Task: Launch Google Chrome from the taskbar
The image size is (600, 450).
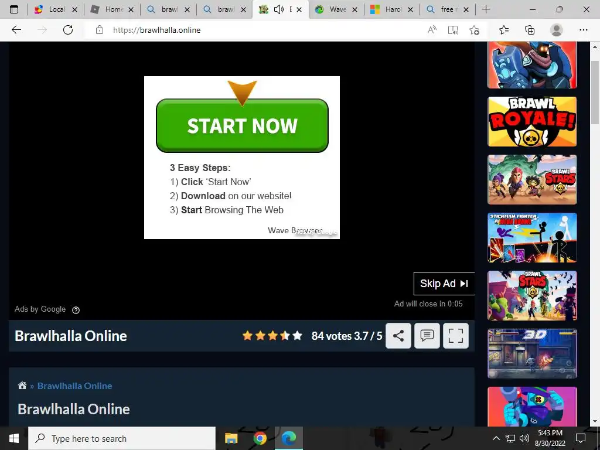Action: tap(260, 438)
